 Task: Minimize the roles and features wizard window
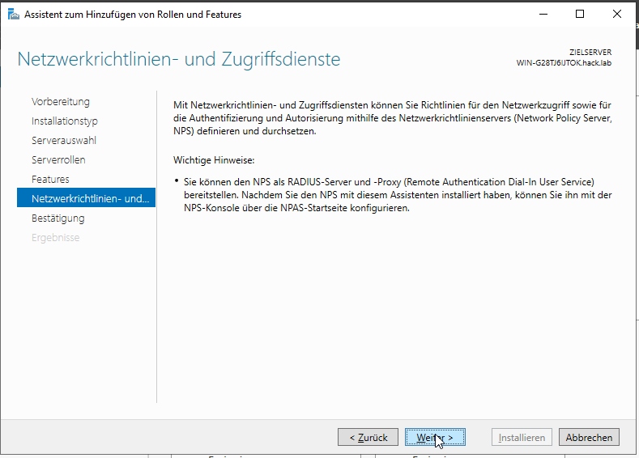(x=542, y=14)
